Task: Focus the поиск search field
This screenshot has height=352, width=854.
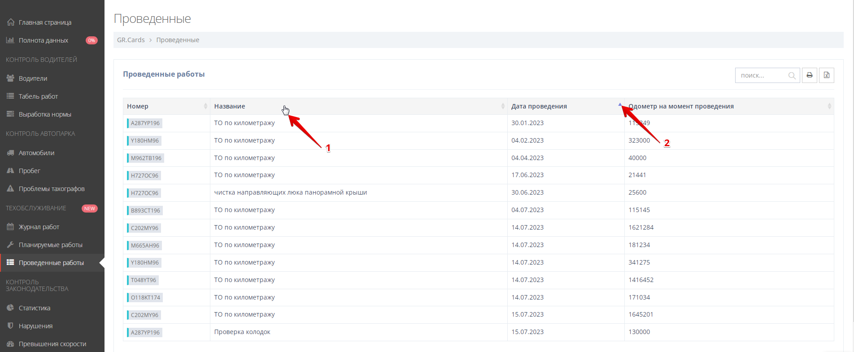Action: pyautogui.click(x=762, y=75)
